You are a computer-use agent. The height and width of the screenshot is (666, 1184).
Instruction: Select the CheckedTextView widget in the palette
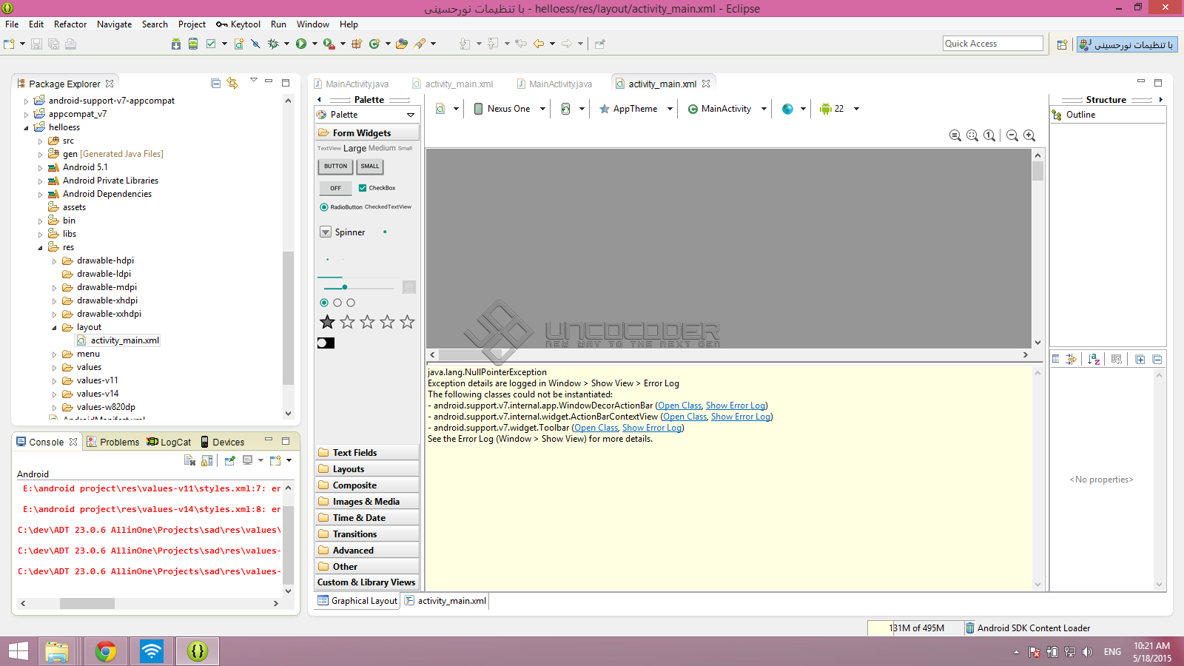388,207
